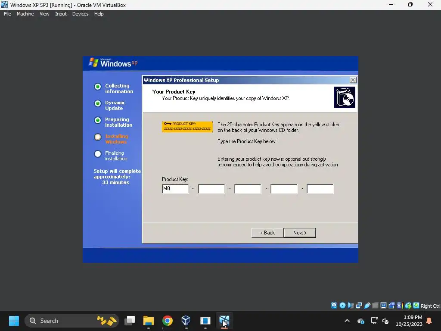Click the Finalizing installation step indicator
This screenshot has height=331, width=441.
pyautogui.click(x=98, y=154)
